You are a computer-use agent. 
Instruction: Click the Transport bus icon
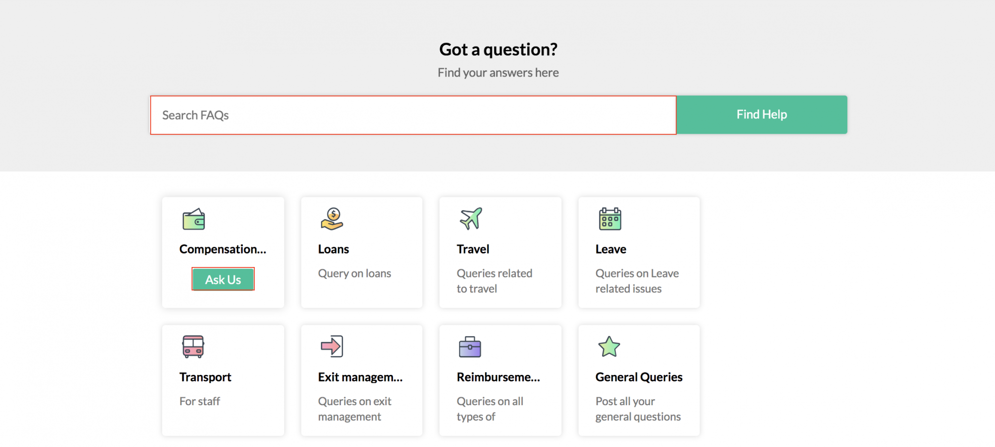(x=193, y=347)
